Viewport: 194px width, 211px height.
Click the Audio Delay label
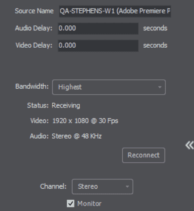point(34,28)
